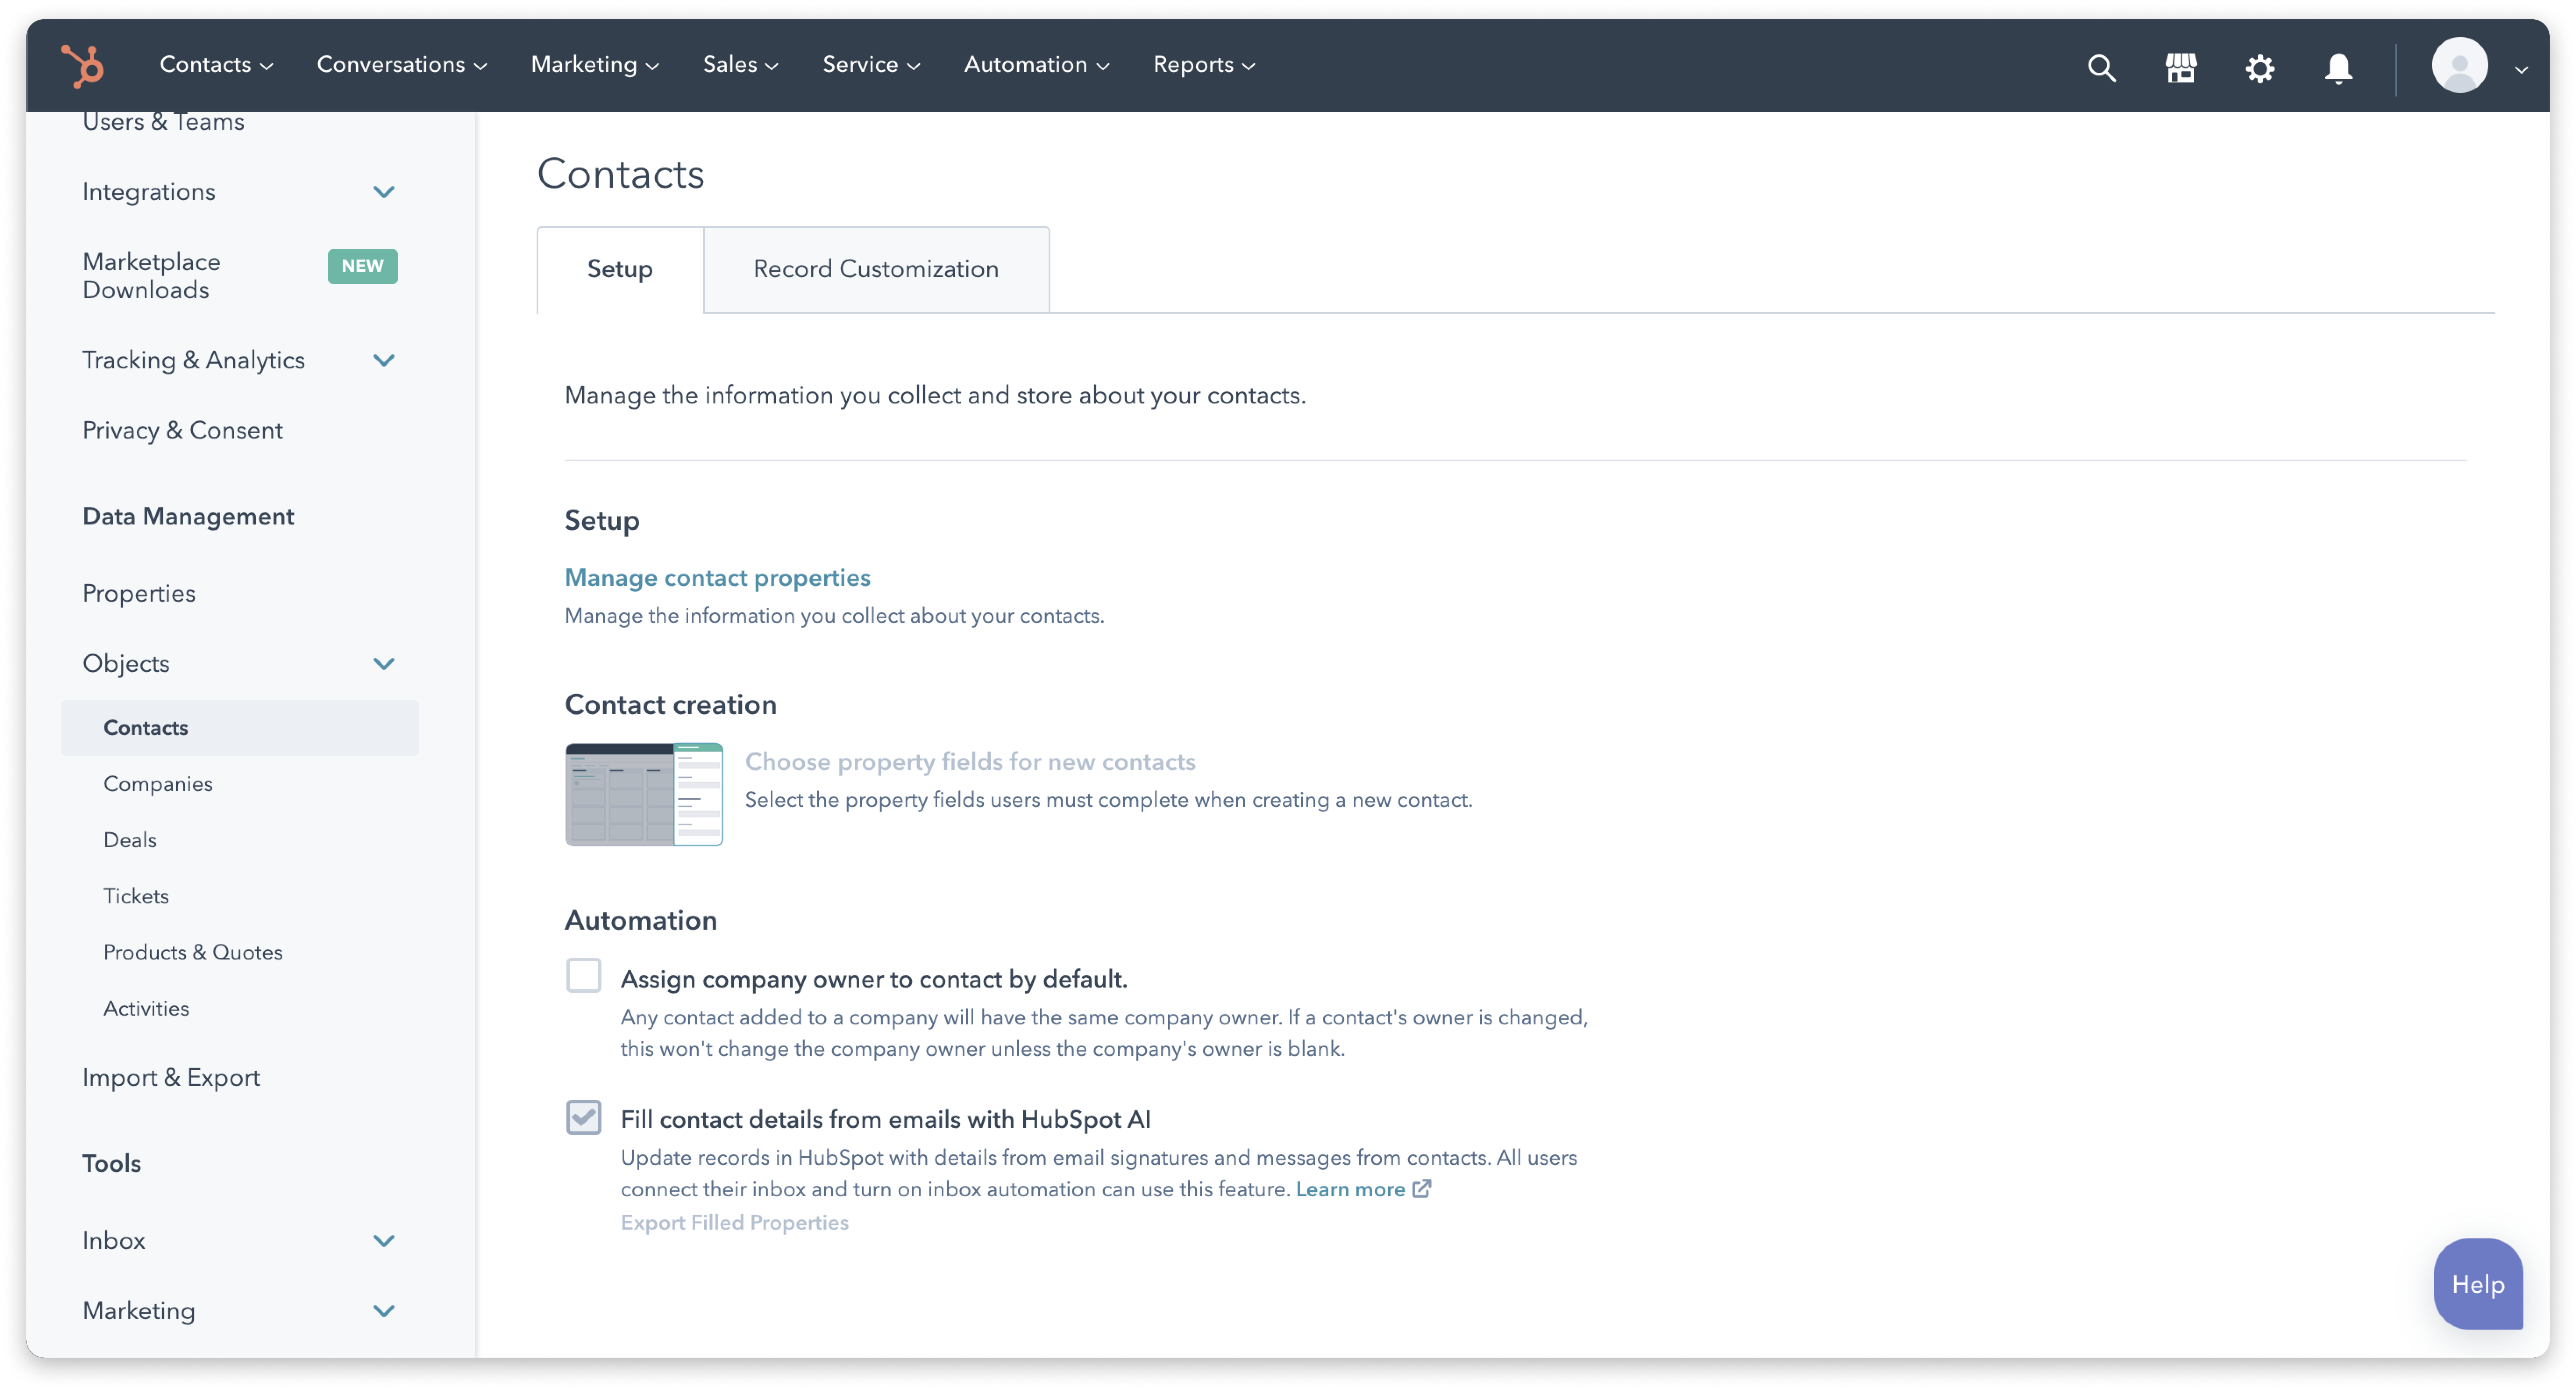Uncheck Fill contact details with HubSpot AI
The image size is (2576, 1391).
click(x=584, y=1117)
